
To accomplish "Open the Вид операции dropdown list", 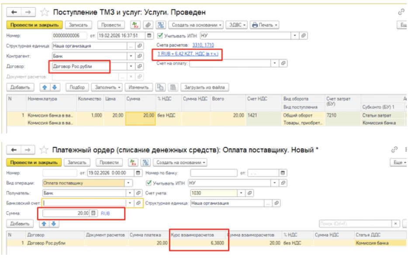I will tap(129, 183).
